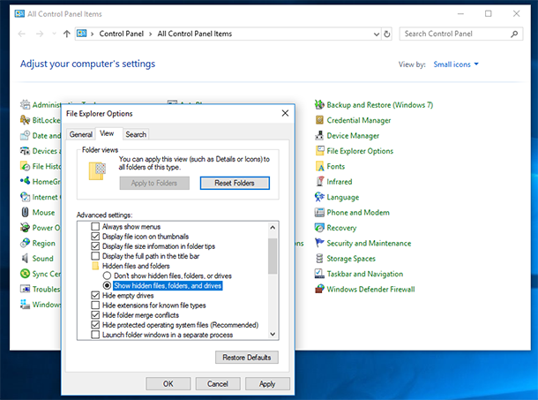Click Advanced settings scrollbar up arrow
The height and width of the screenshot is (400, 538).
point(273,227)
